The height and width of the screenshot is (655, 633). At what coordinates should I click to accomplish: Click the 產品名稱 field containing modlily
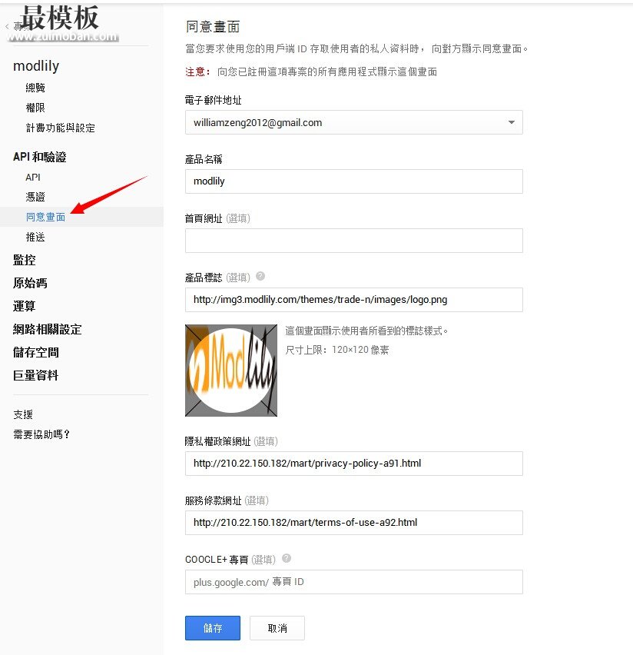click(354, 181)
